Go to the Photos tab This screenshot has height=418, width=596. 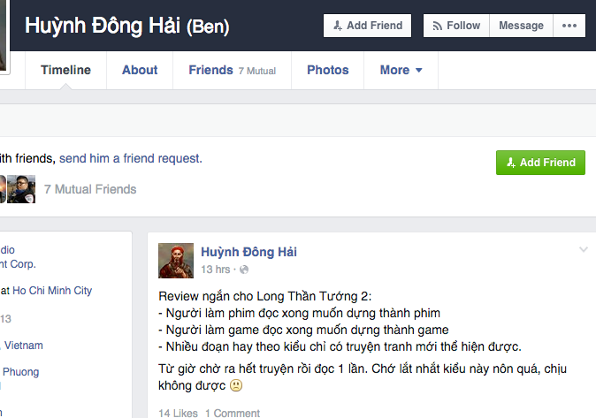coord(327,71)
